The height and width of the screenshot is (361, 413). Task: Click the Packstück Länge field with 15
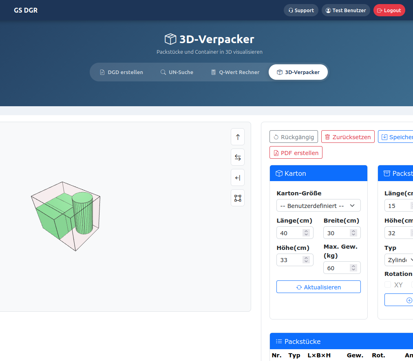coord(398,206)
